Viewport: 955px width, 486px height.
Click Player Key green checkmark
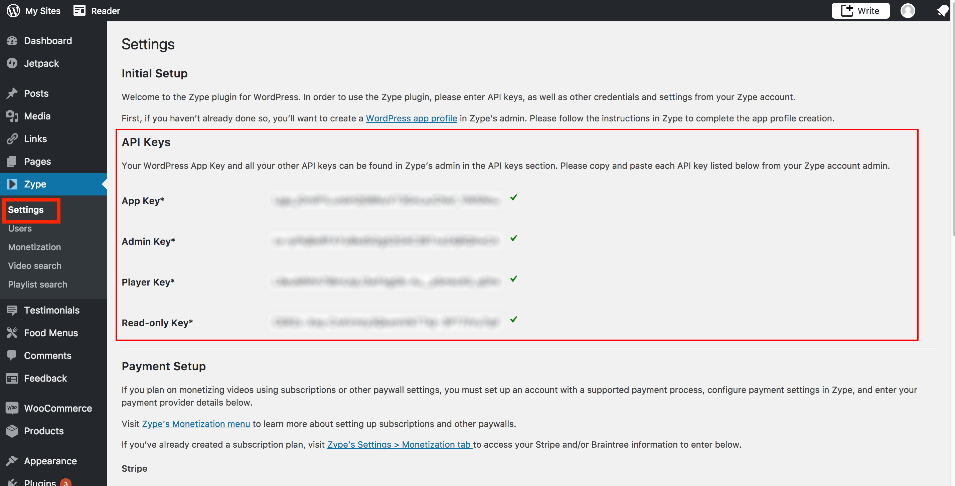tap(513, 279)
